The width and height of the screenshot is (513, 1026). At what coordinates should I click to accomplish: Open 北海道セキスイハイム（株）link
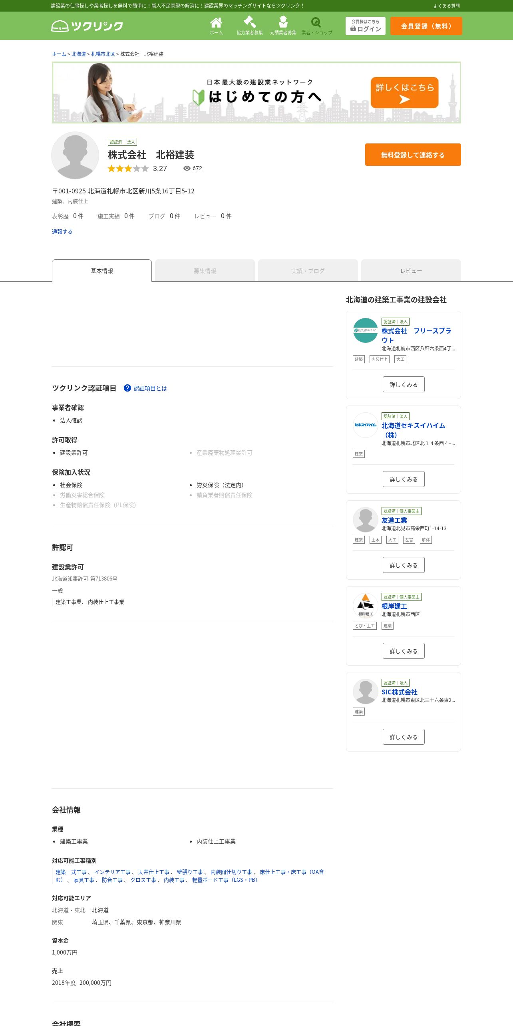click(x=414, y=430)
